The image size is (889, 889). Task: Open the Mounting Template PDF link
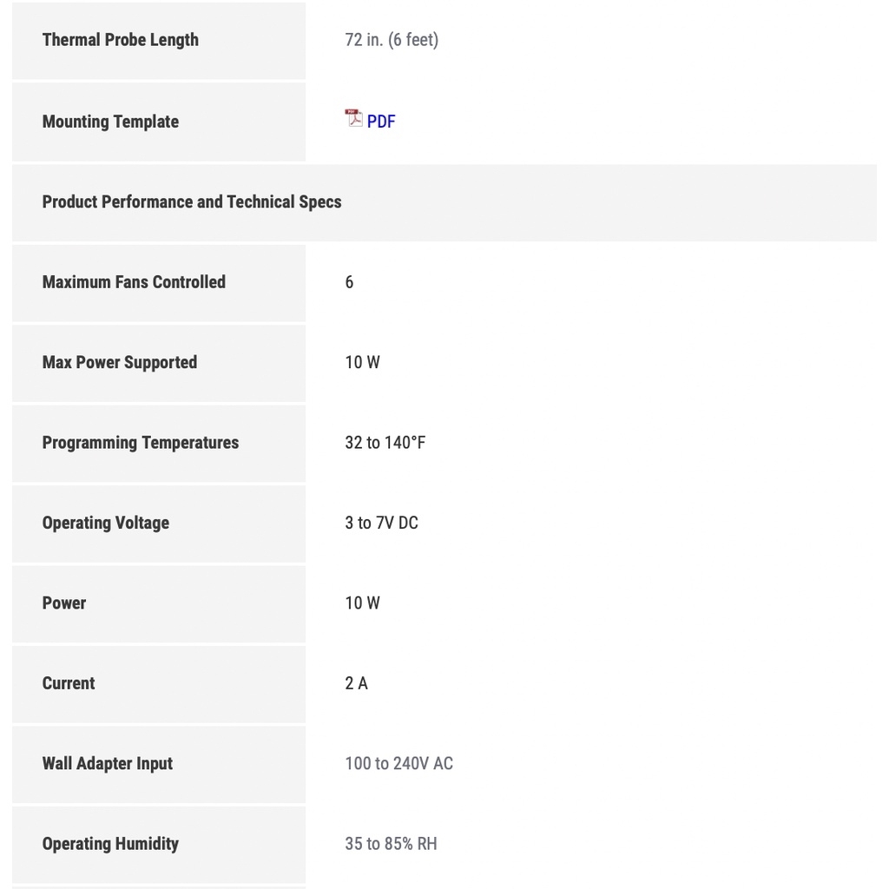tap(381, 122)
